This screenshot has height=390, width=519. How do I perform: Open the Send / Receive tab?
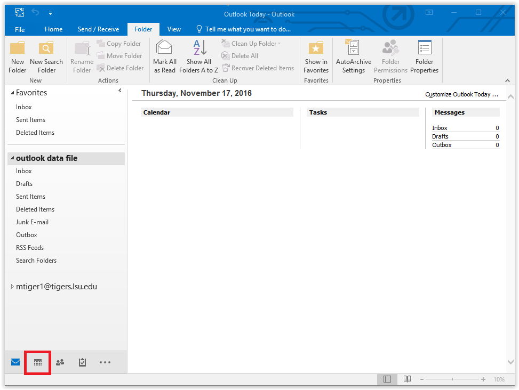98,29
